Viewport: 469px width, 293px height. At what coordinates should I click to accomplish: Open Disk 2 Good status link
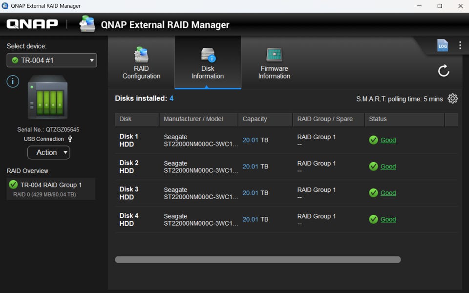(388, 166)
